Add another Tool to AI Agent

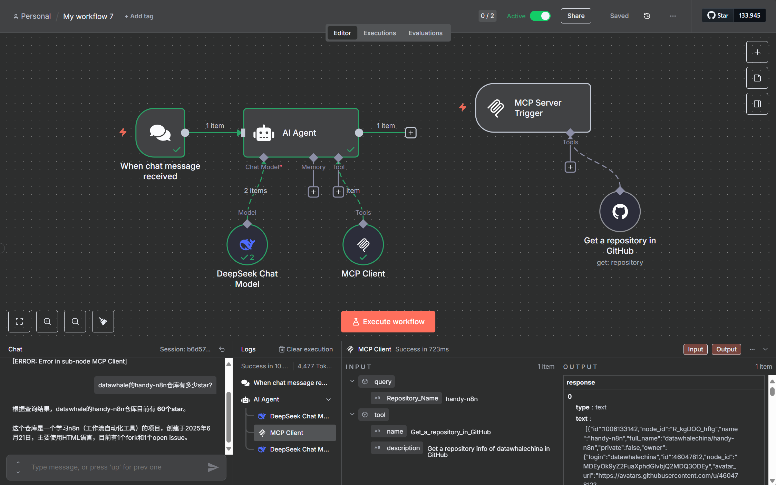click(338, 192)
